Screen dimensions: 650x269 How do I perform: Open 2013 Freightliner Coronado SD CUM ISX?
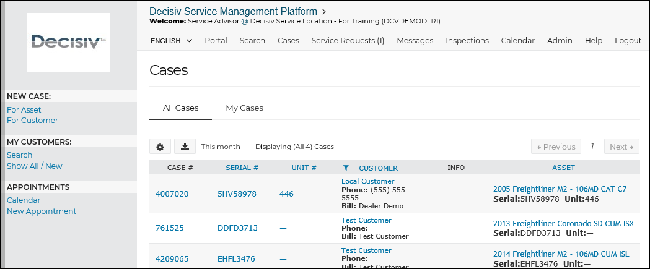pyautogui.click(x=563, y=223)
